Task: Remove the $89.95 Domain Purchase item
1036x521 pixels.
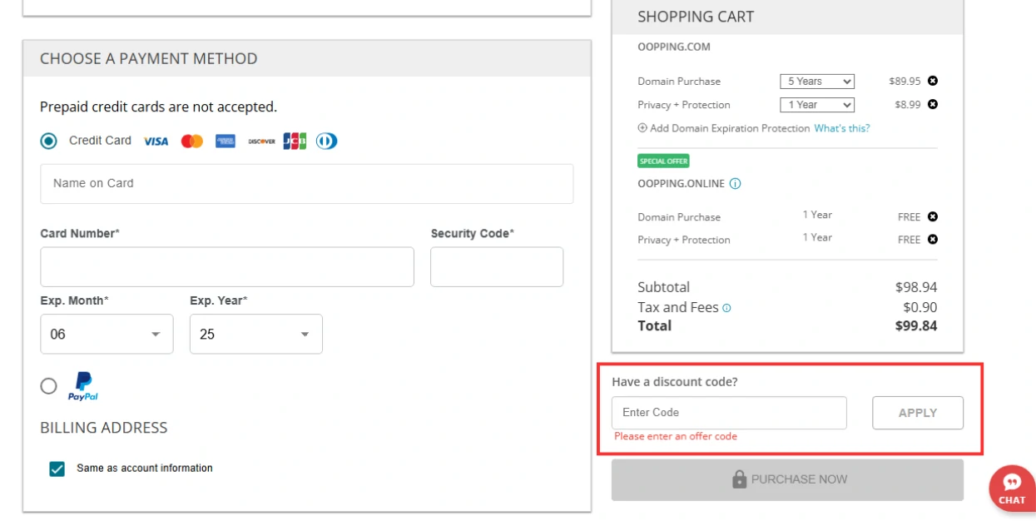Action: (933, 81)
